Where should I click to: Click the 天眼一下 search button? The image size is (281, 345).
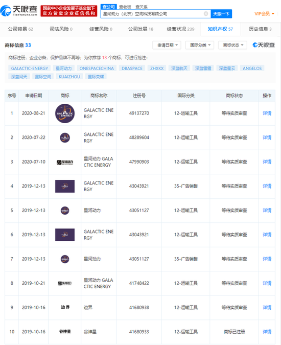221,14
